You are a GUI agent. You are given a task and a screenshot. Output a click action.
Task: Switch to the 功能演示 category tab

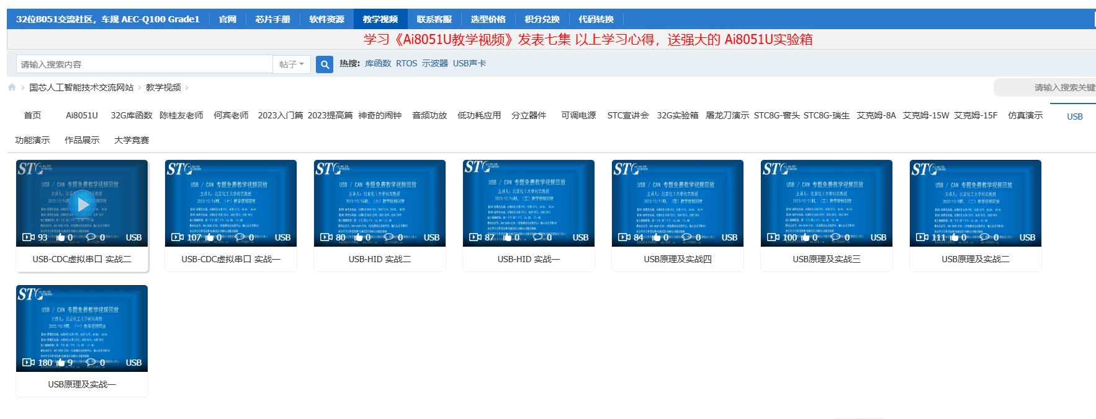click(32, 140)
